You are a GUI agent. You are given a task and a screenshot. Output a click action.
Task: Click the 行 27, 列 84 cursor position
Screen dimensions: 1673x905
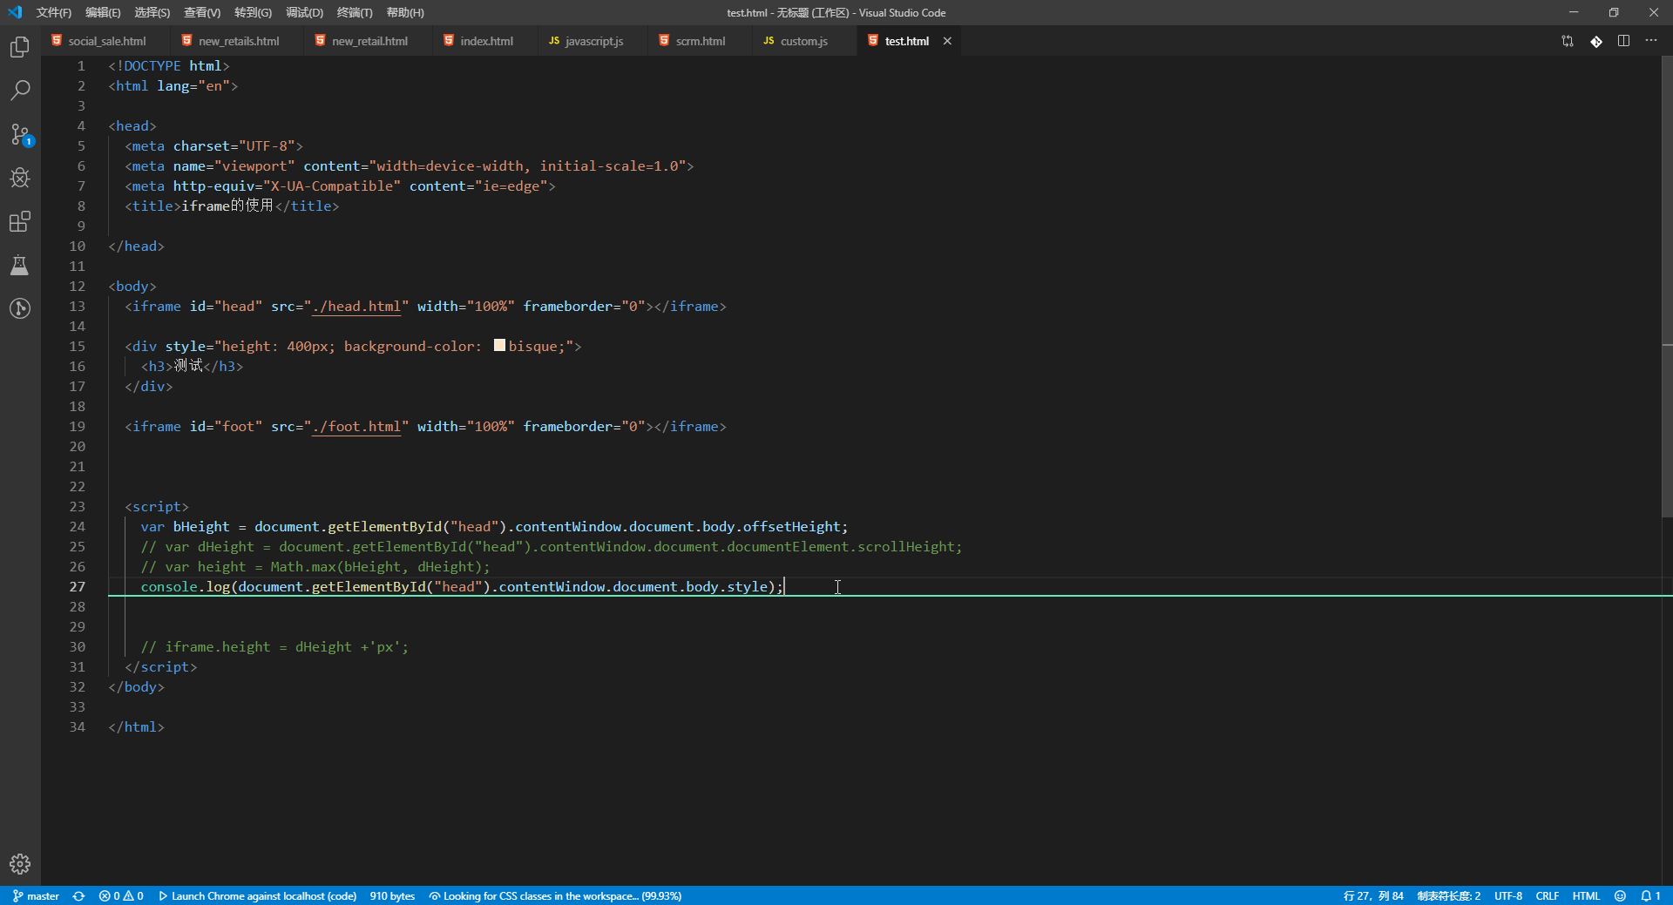coord(1373,895)
